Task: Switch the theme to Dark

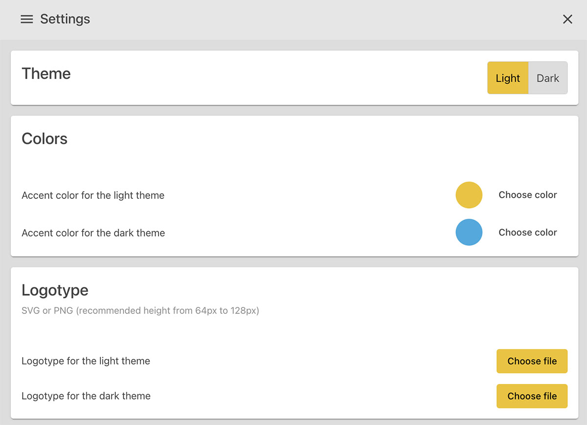Action: coord(548,78)
